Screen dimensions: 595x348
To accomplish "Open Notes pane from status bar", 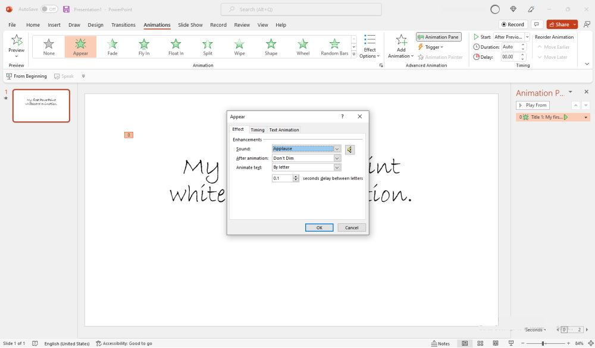I will 440,343.
